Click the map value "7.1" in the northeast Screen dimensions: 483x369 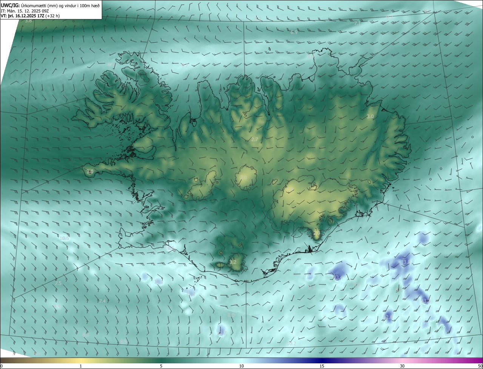(357, 23)
